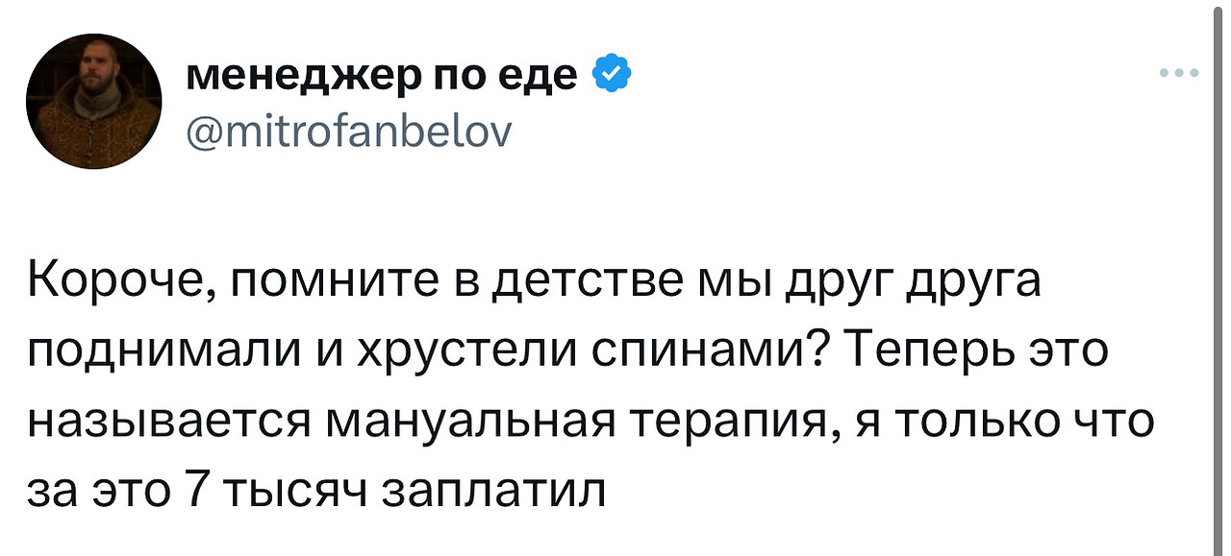Open the author's profile avatar picture
Screen dimensions: 1231x556
93,101
